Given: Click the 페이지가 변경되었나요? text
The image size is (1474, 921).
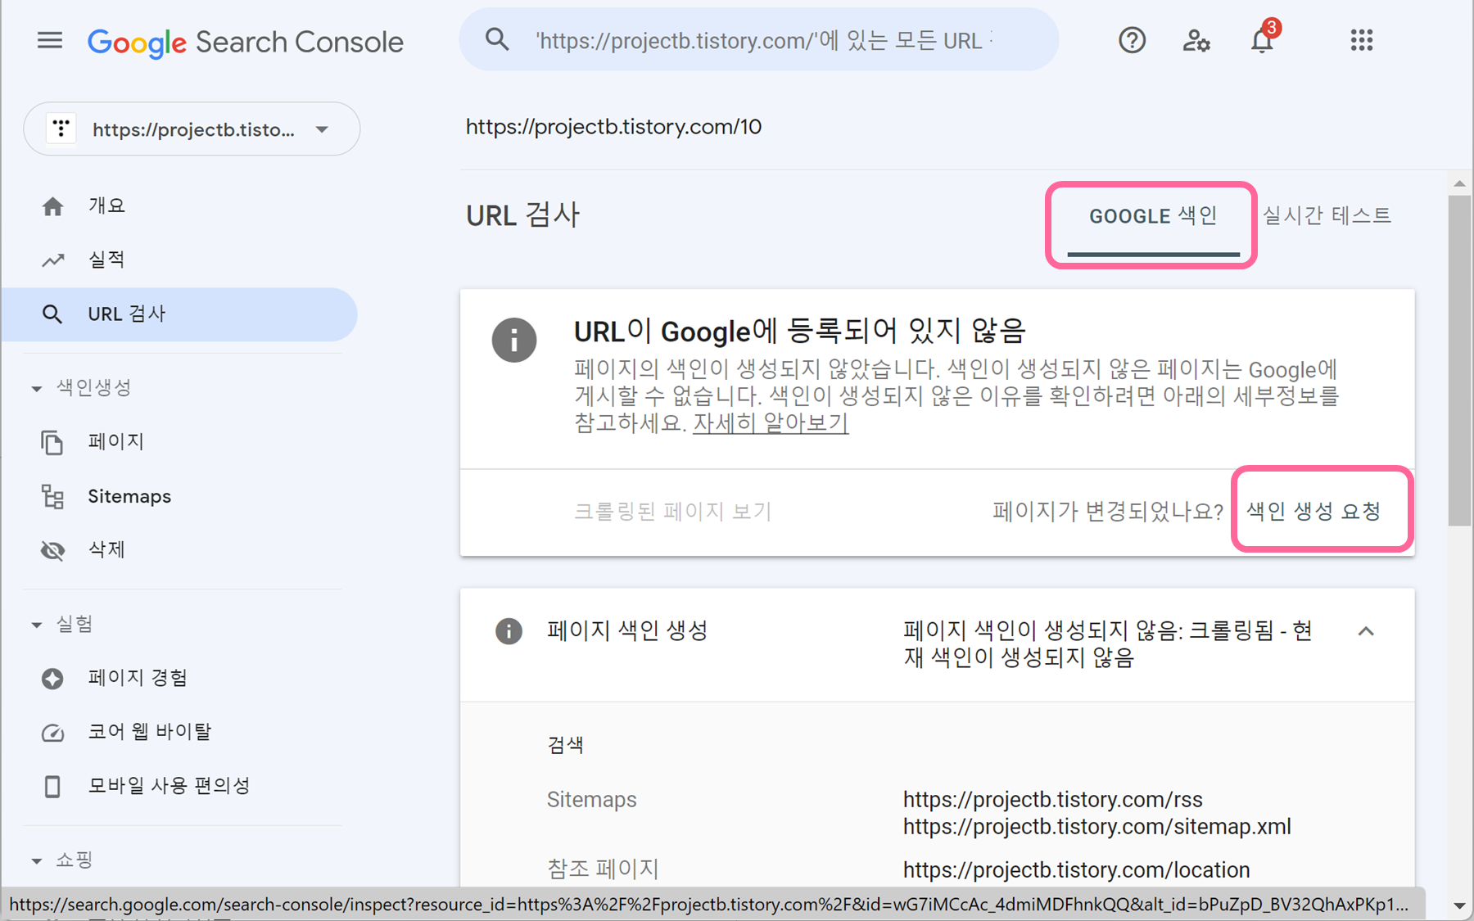Looking at the screenshot, I should [x=1108, y=512].
